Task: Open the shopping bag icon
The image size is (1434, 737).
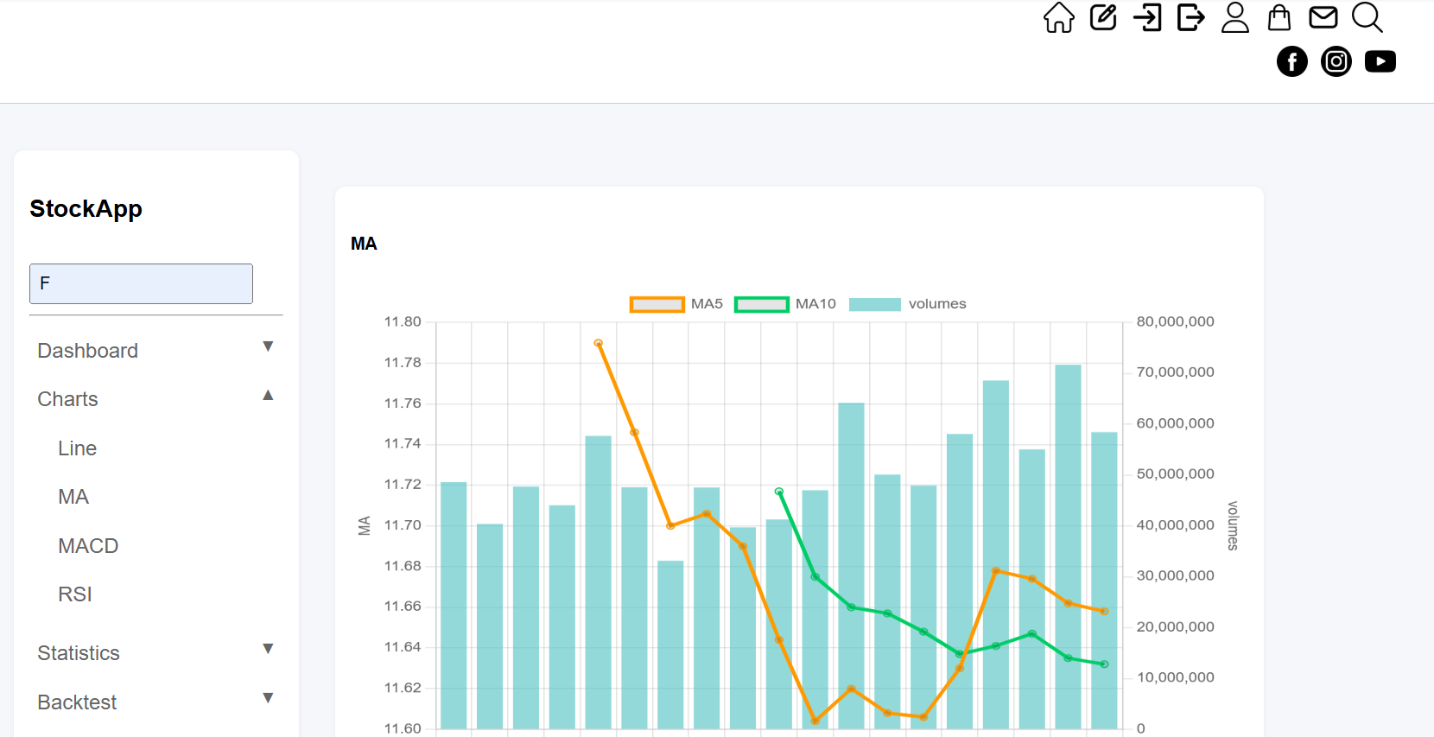Action: (x=1279, y=17)
